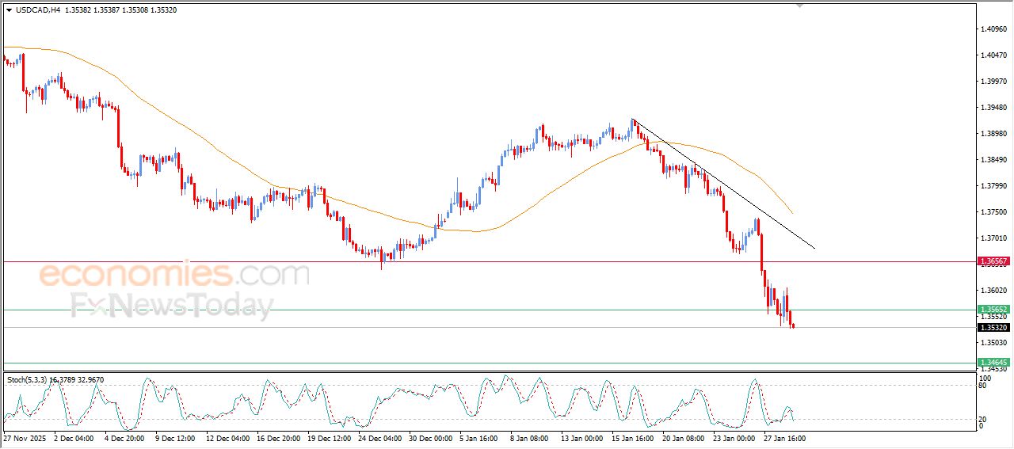Screen dimensions: 1014x449
Task: Click the stochastic 20 level label
Action: [x=982, y=419]
